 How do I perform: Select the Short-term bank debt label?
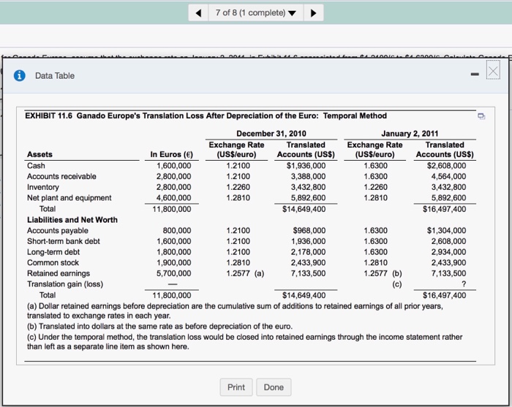point(64,241)
